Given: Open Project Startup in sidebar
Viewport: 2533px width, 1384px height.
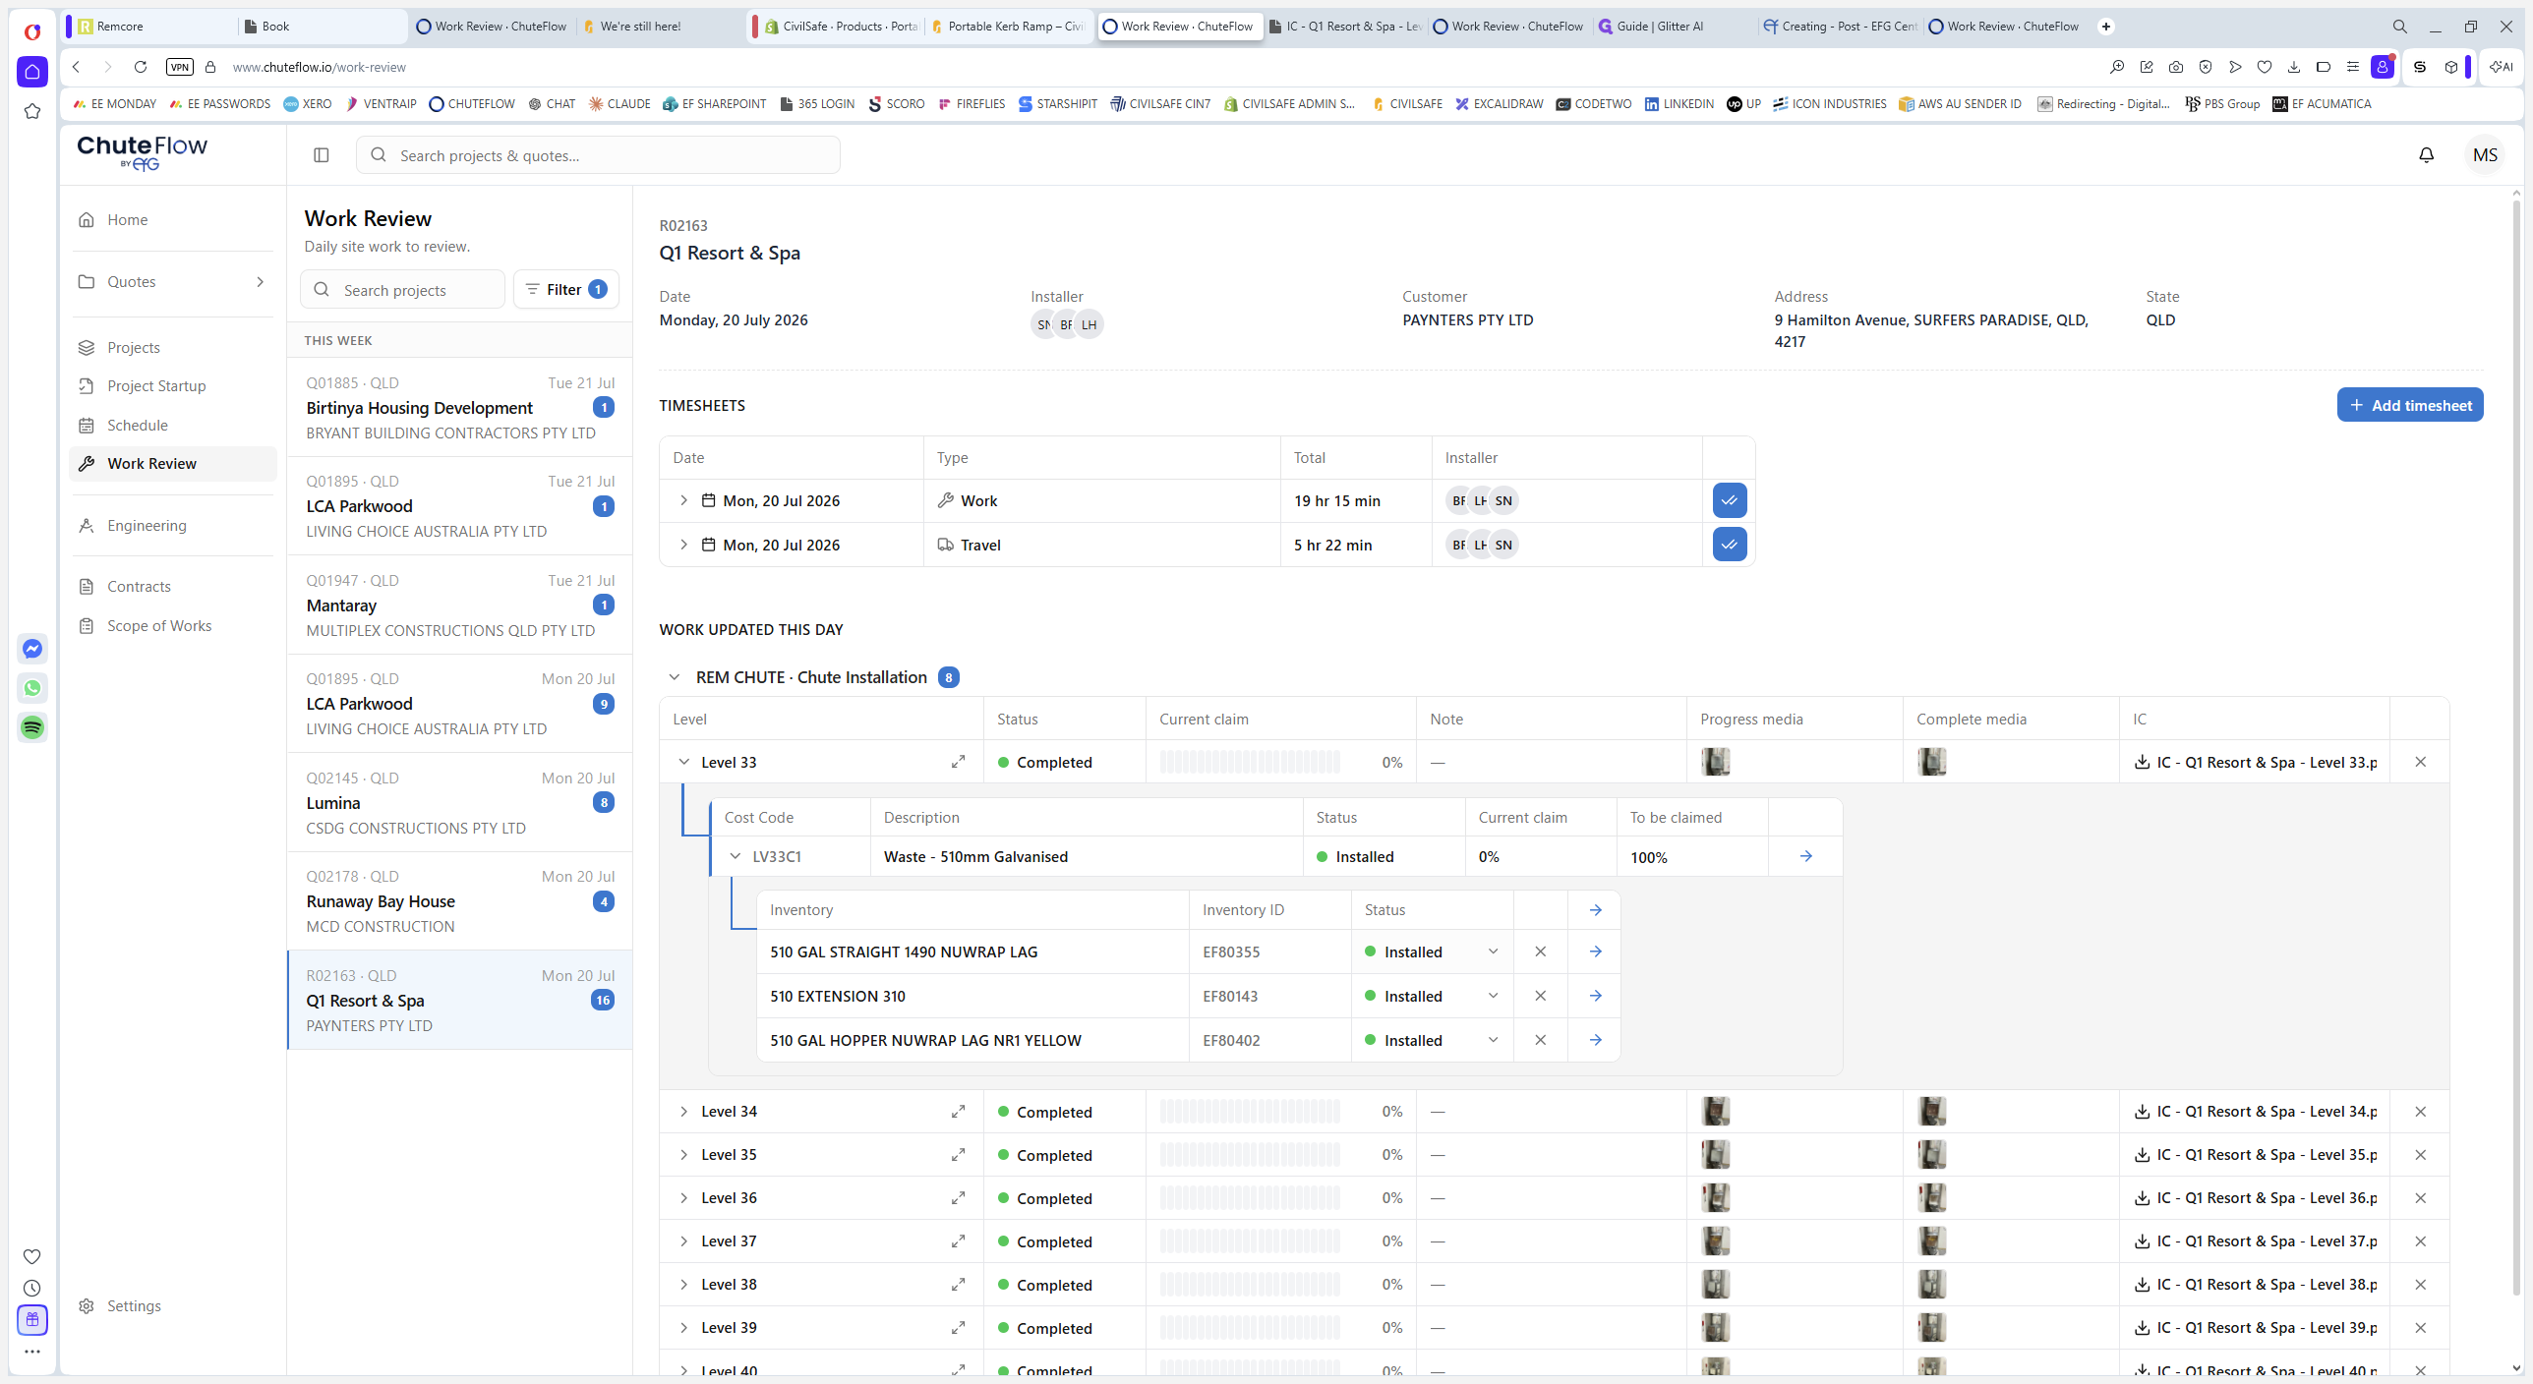Looking at the screenshot, I should tap(173, 386).
